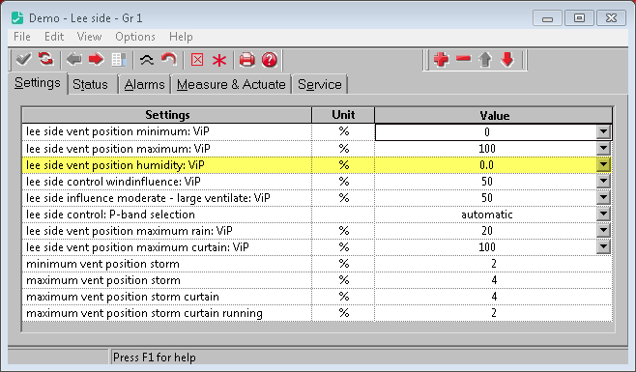Select value 0 of vent position minimum
636x372 pixels.
pos(486,131)
